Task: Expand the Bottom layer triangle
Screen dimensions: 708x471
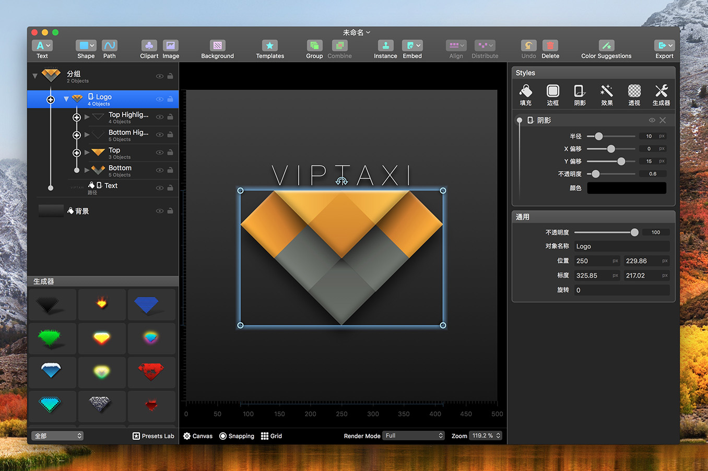Action: pyautogui.click(x=87, y=170)
